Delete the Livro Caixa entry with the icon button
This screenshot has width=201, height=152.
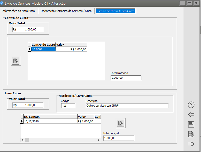click(120, 123)
